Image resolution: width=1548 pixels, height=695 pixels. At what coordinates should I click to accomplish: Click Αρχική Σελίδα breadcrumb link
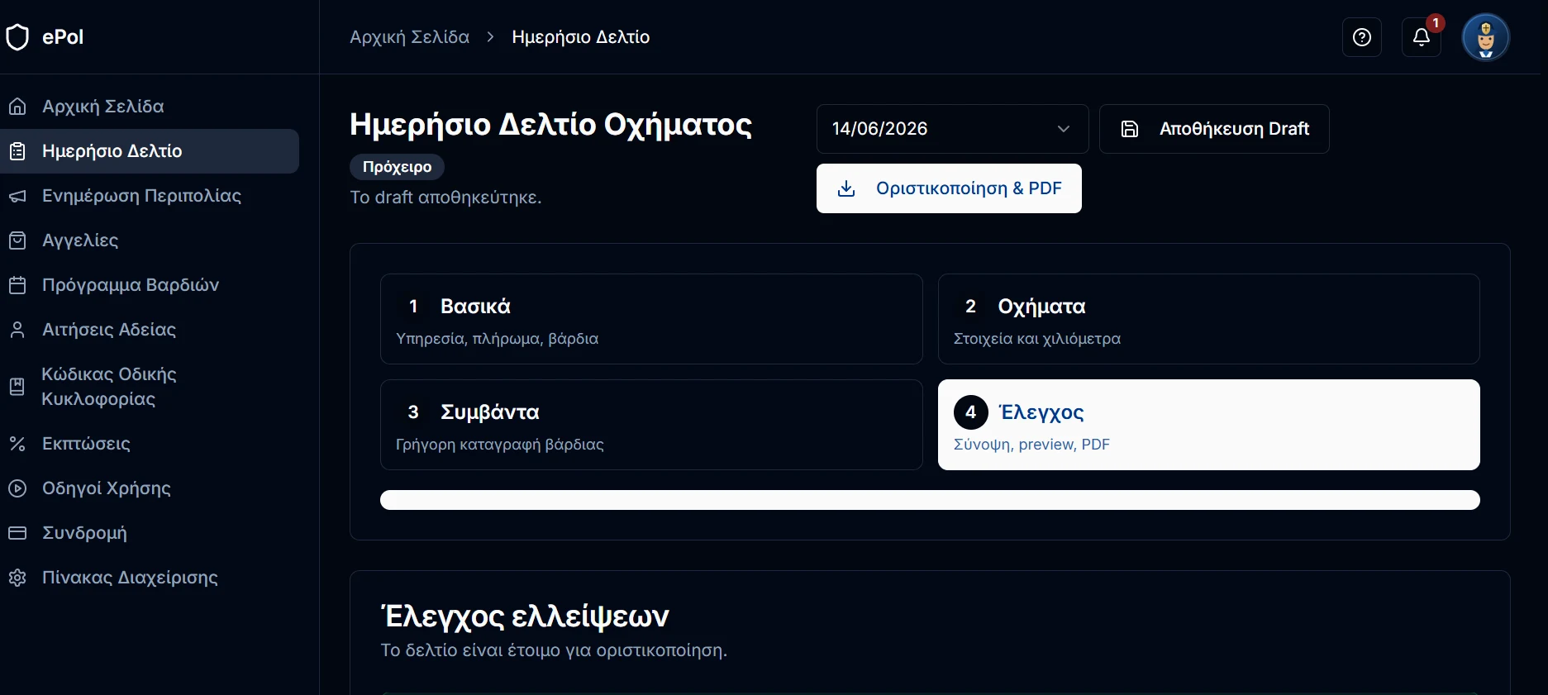409,37
